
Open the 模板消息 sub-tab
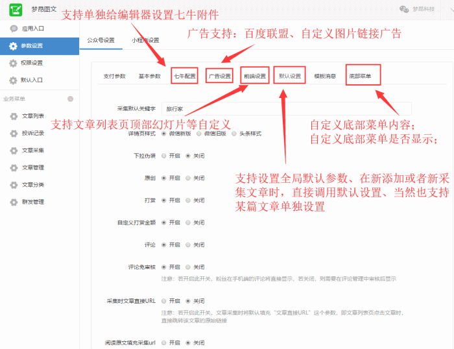tap(325, 76)
